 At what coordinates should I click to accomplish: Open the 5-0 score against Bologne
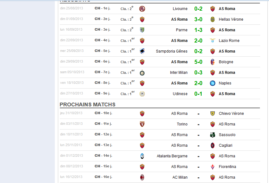click(198, 62)
